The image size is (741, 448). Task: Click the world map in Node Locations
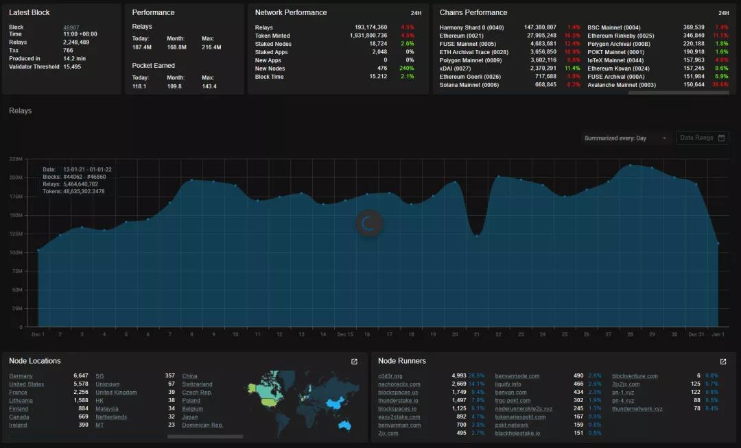click(x=302, y=401)
